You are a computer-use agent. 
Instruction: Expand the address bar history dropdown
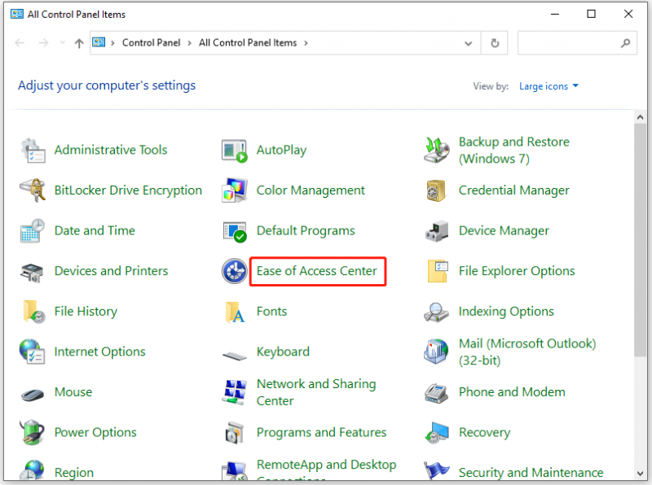point(468,43)
